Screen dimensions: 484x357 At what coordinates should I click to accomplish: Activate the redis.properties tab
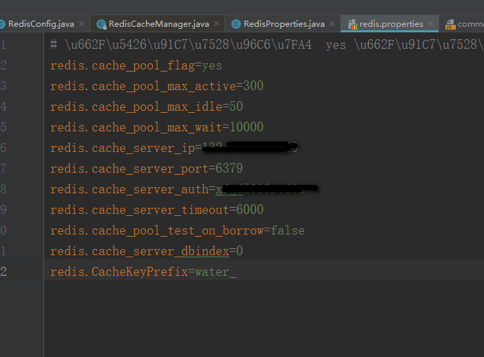[391, 24]
